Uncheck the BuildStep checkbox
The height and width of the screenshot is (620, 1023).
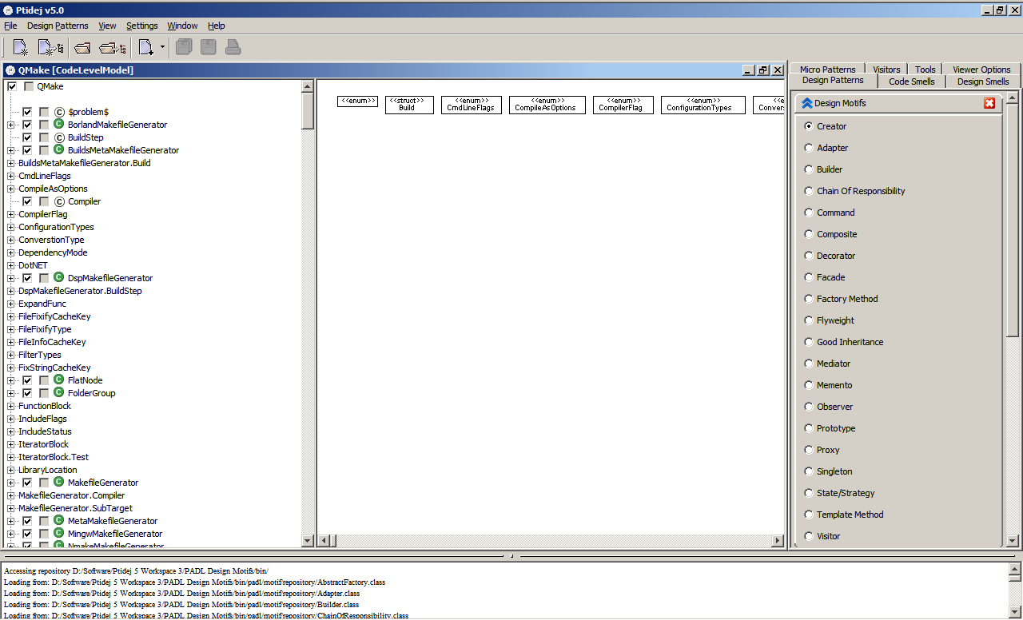pos(27,137)
